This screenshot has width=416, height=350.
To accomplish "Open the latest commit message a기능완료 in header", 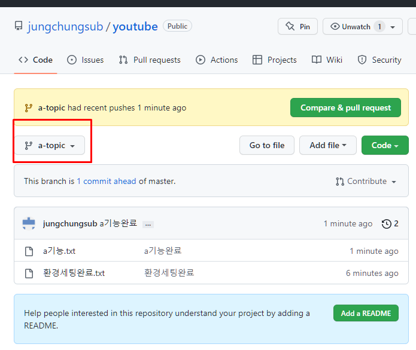I will 119,223.
